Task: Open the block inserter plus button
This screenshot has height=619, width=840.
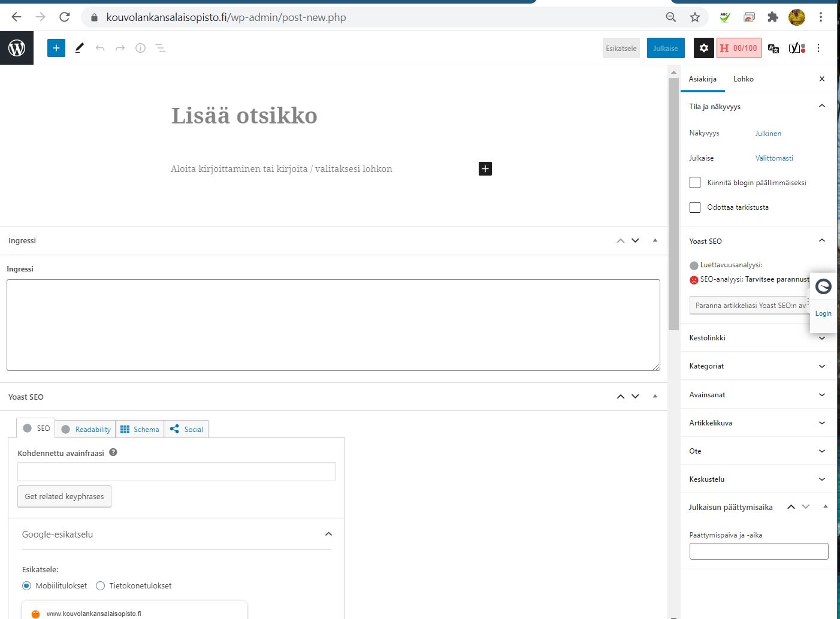Action: pos(56,48)
